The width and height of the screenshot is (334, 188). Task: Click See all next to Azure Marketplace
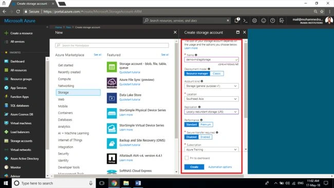pos(98,55)
